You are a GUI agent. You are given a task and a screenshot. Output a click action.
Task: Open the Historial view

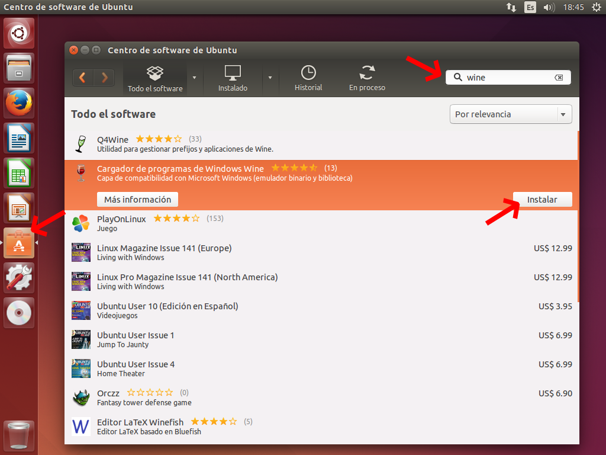pos(308,79)
